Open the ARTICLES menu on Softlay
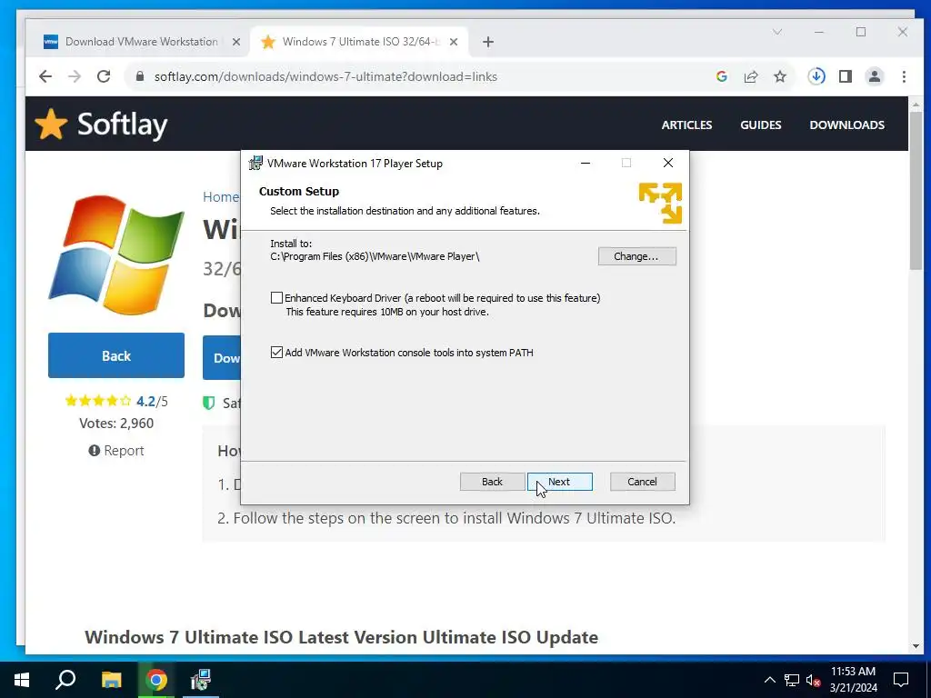 (687, 125)
